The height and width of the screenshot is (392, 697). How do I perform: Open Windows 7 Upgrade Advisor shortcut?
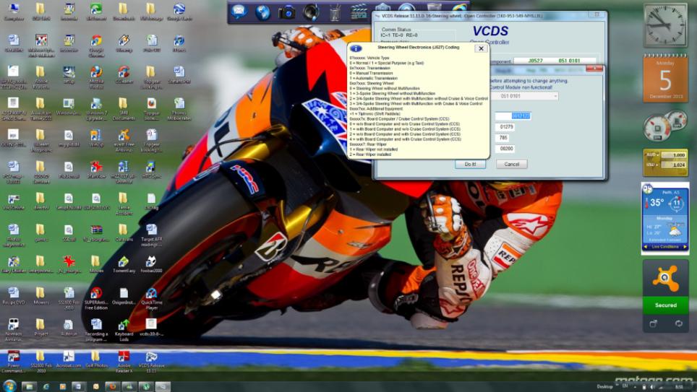tap(96, 109)
